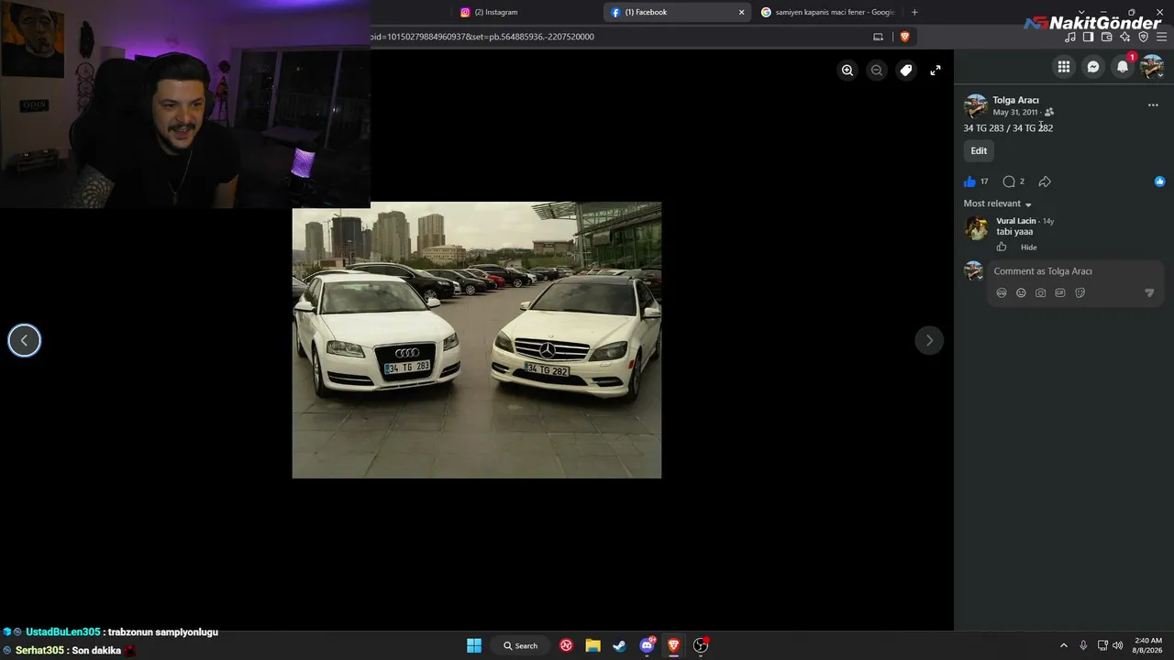Screen dimensions: 1174x660
Task: Toggle the browser sidebar panel
Action: click(x=1089, y=37)
